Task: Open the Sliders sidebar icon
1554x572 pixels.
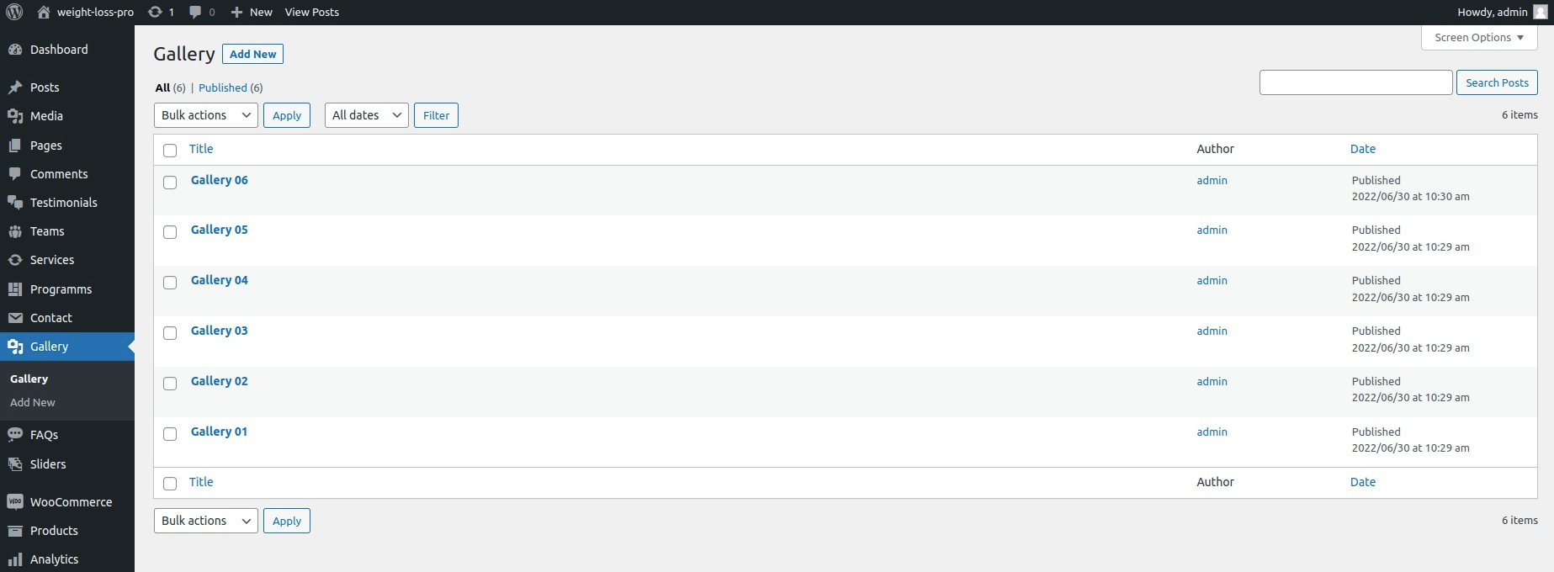Action: 15,464
